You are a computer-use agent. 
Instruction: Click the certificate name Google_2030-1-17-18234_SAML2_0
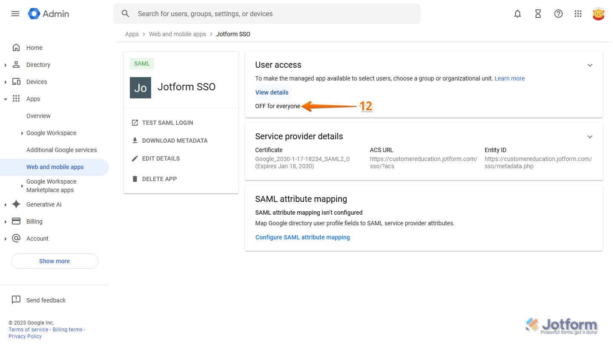click(302, 159)
